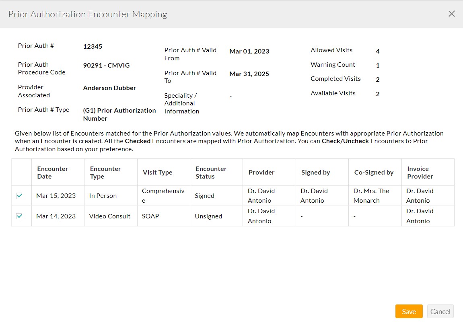The width and height of the screenshot is (463, 329).
Task: Click the Encounter Status column header
Action: pyautogui.click(x=211, y=172)
